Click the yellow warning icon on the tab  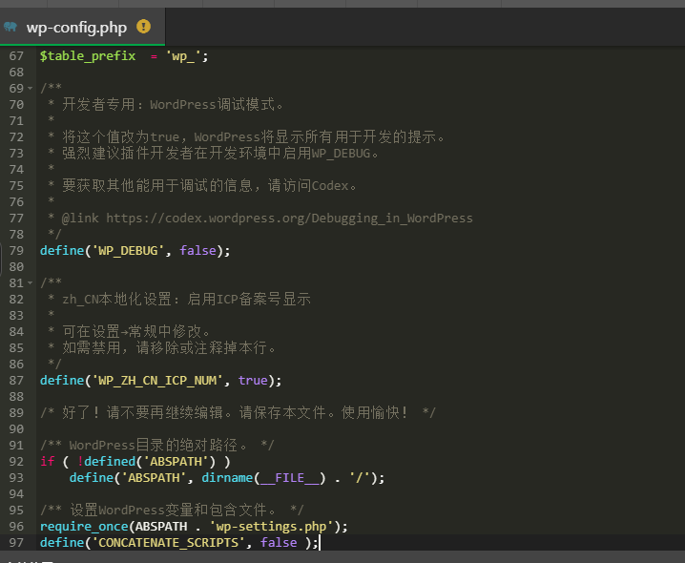pos(143,27)
